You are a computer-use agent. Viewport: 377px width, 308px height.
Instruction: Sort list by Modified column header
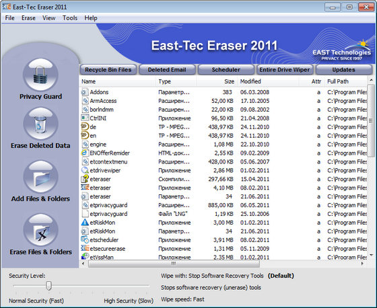coord(268,81)
